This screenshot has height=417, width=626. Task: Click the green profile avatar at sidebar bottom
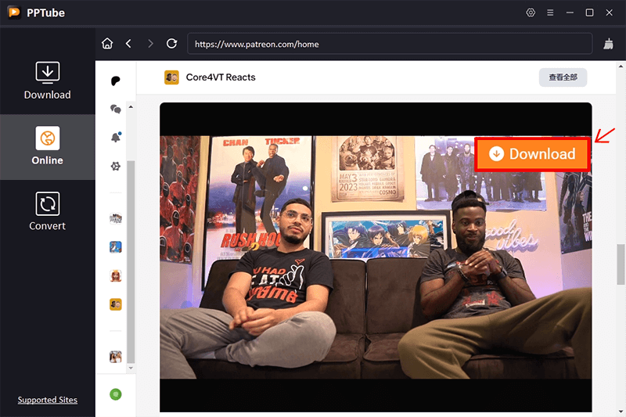[116, 394]
